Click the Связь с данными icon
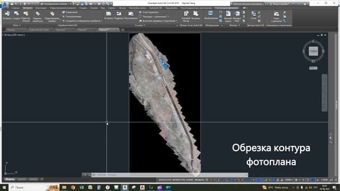The image size is (340, 191). point(276,14)
